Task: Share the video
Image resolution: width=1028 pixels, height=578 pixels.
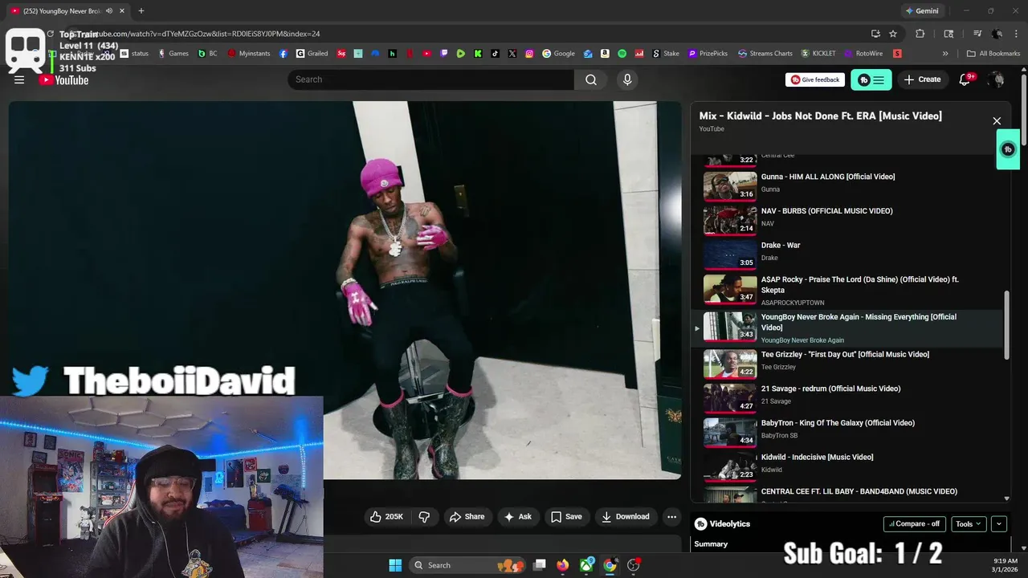Action: pyautogui.click(x=467, y=516)
